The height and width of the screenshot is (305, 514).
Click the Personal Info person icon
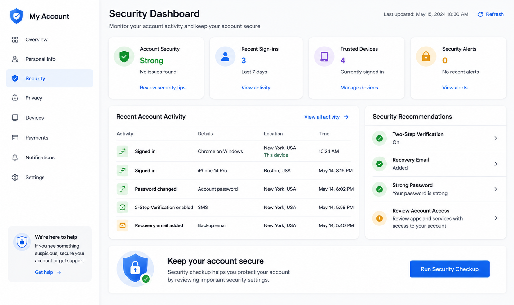tap(15, 59)
